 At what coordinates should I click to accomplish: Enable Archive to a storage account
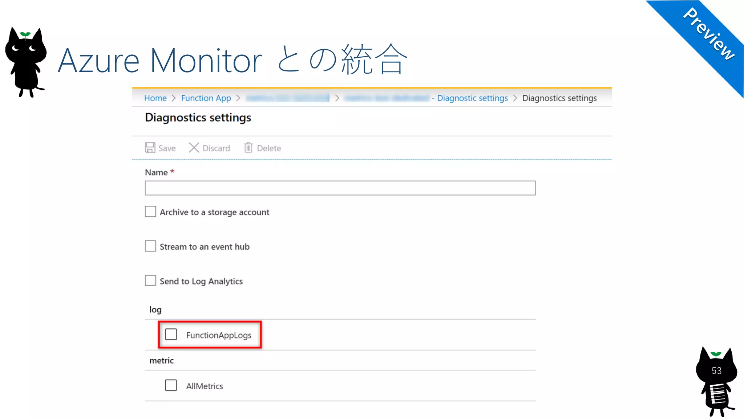click(150, 212)
